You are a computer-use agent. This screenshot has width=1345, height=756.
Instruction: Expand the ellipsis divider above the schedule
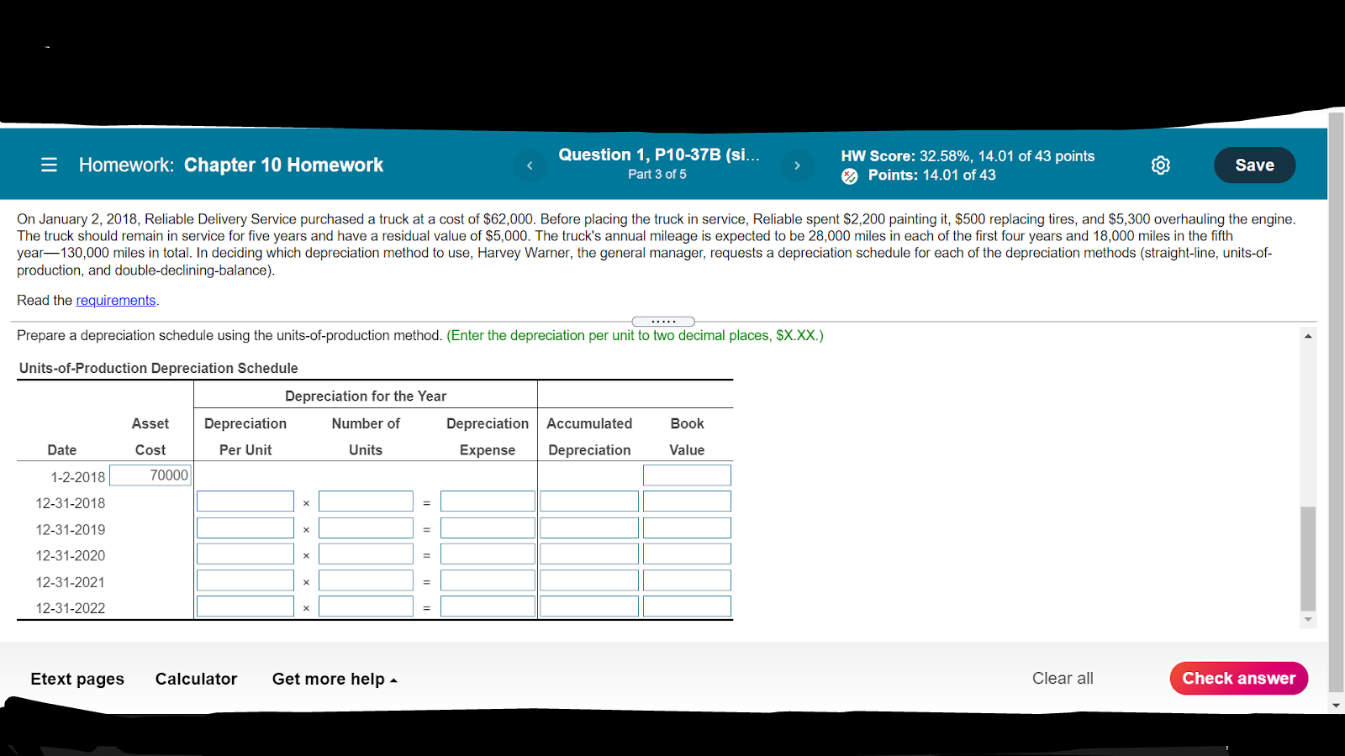[x=663, y=321]
